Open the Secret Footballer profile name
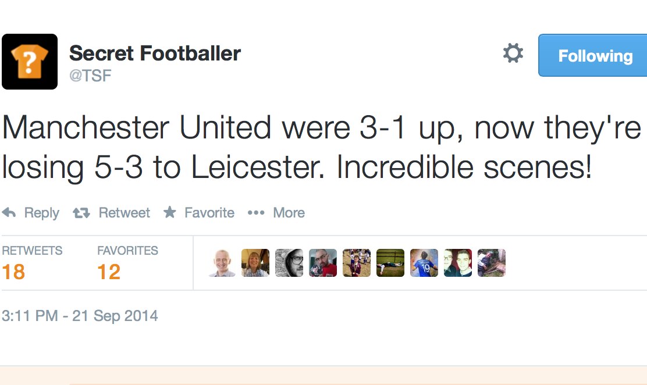 point(155,54)
